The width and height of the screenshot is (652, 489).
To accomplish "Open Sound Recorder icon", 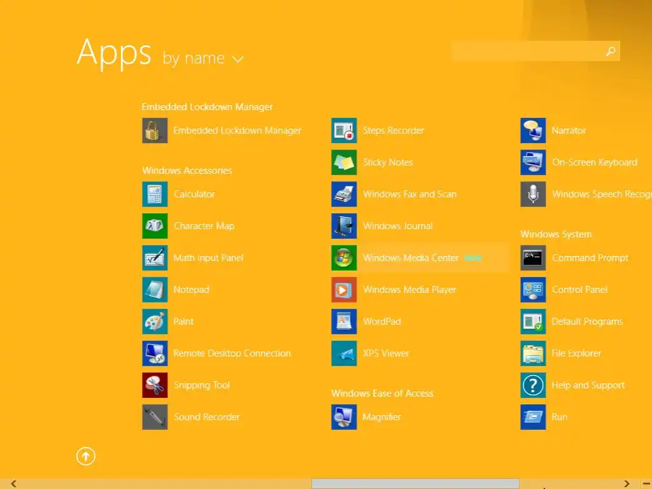I will tap(155, 417).
